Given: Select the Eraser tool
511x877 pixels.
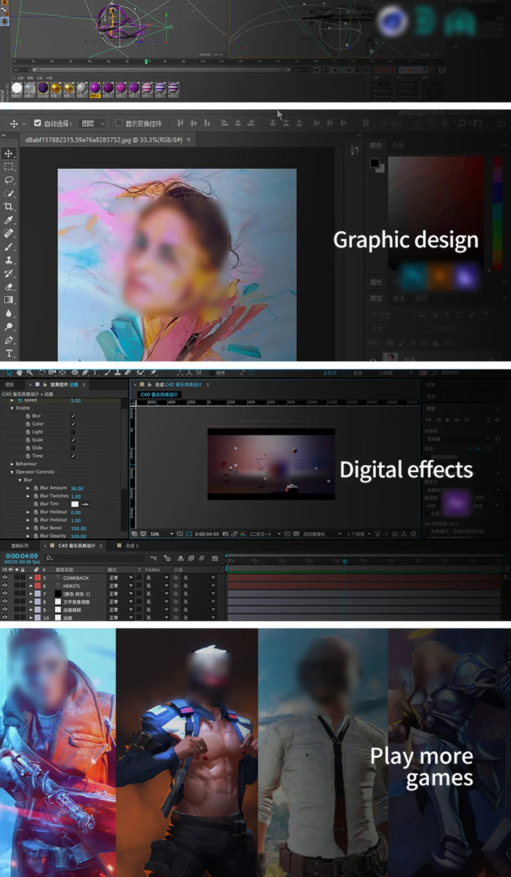Looking at the screenshot, I should (x=9, y=287).
